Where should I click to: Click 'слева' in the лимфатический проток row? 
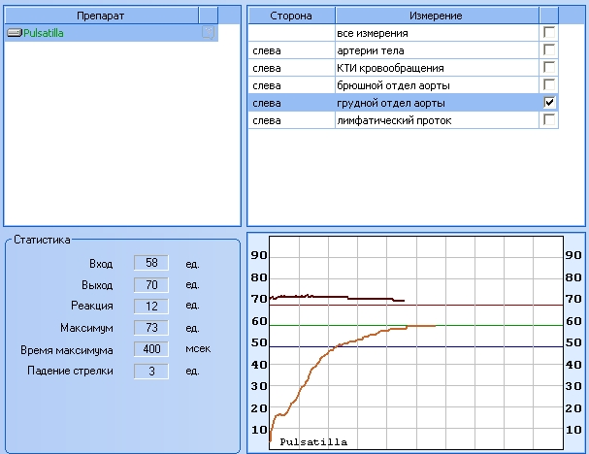(267, 120)
